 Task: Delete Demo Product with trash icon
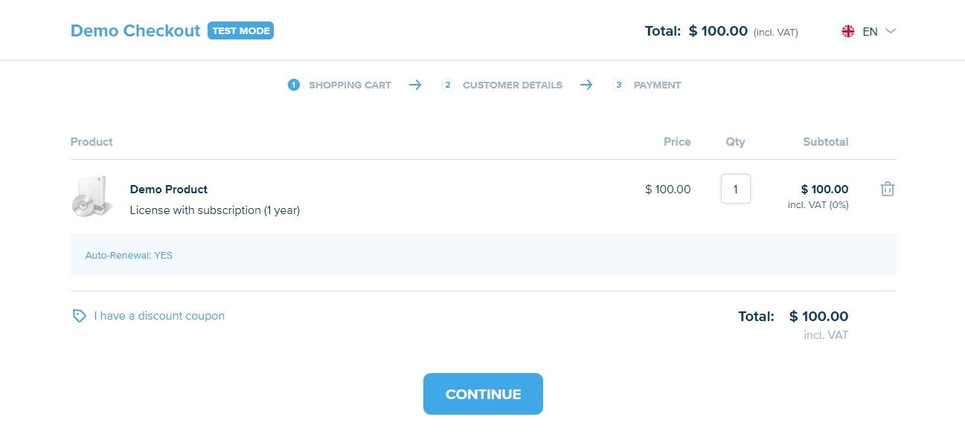click(887, 189)
